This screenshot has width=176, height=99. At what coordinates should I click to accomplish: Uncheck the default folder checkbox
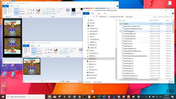click(120, 24)
